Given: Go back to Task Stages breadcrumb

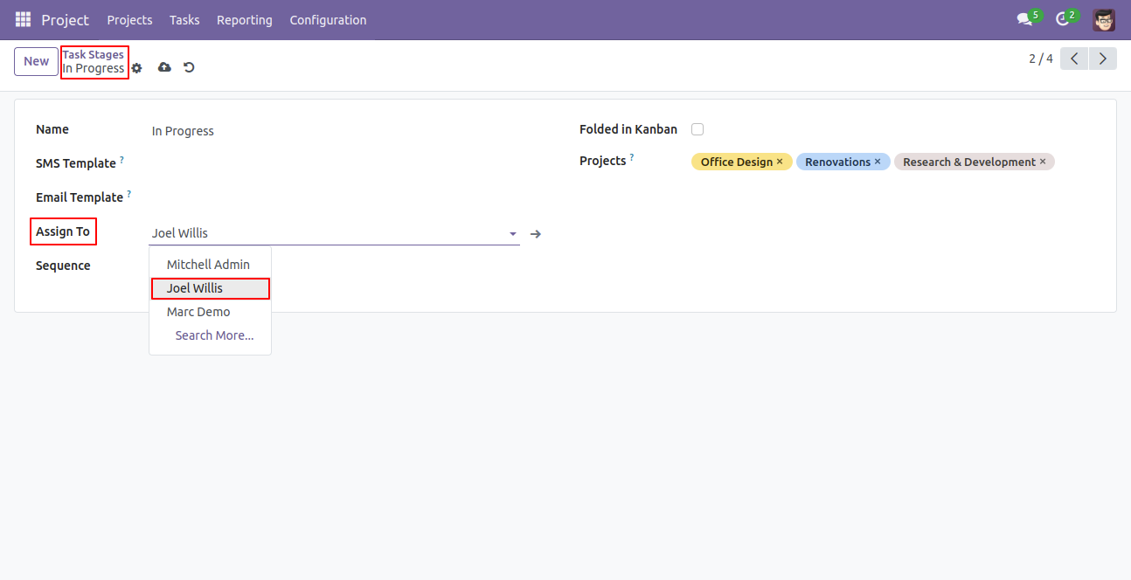Looking at the screenshot, I should tap(93, 54).
